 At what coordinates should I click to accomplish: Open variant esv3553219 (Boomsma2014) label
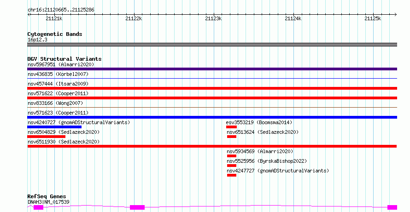[x=259, y=122]
